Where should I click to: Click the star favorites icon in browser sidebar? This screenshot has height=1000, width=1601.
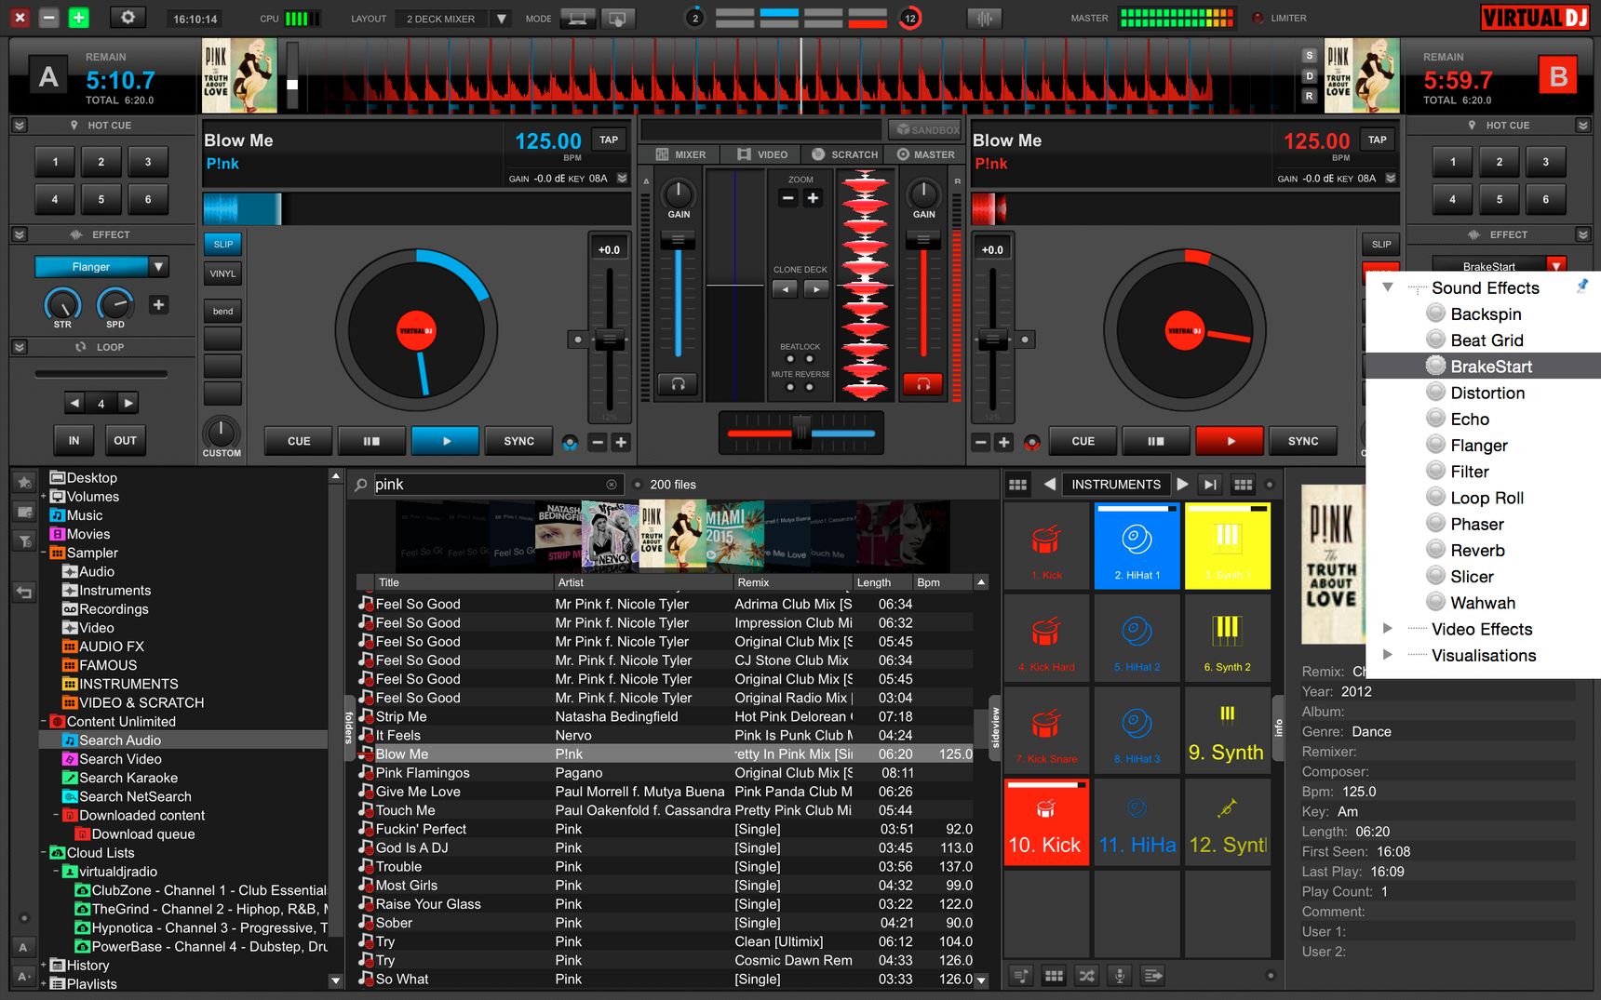click(x=25, y=482)
